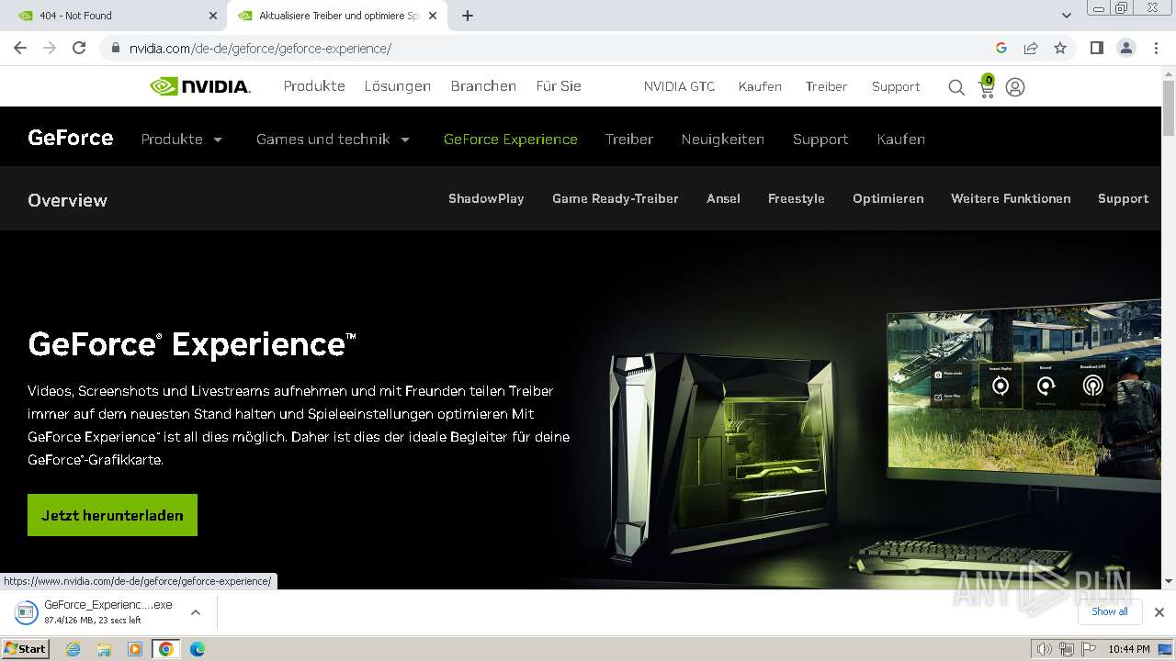
Task: Open GeForce bar Kaufen link
Action: coord(901,140)
